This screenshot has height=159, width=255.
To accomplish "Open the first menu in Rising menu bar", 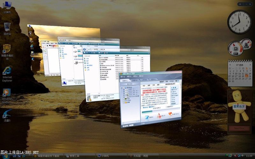I will pyautogui.click(x=123, y=77).
